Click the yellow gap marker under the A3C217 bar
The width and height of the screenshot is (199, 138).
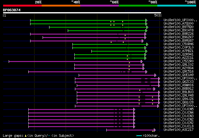click(x=153, y=131)
